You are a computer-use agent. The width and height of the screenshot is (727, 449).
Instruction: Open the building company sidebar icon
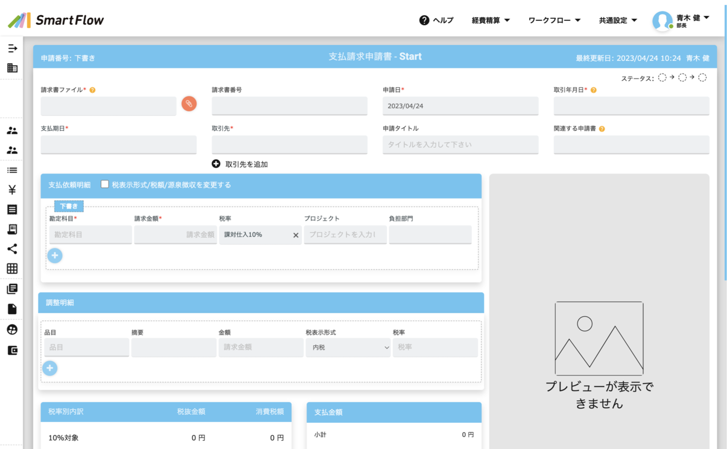click(12, 68)
